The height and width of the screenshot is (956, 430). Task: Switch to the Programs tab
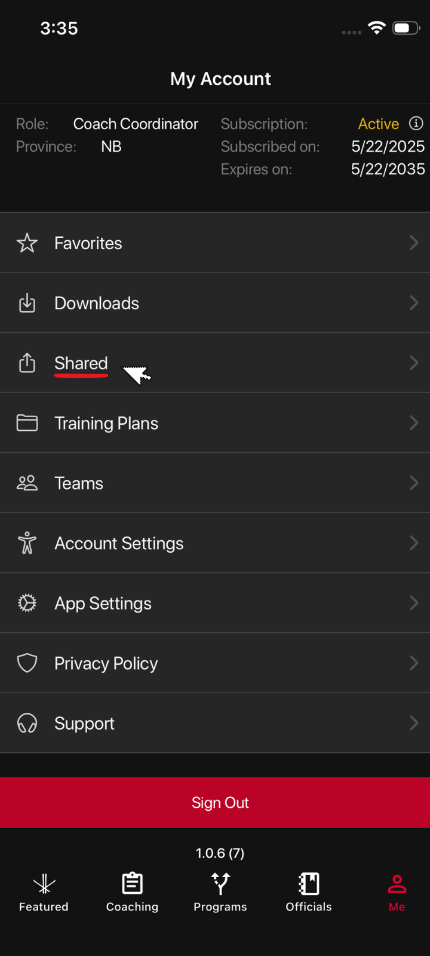pyautogui.click(x=220, y=890)
